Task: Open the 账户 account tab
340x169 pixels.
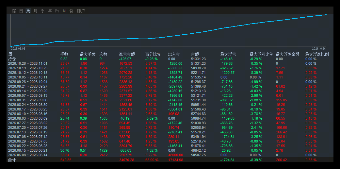Action: 81,11
